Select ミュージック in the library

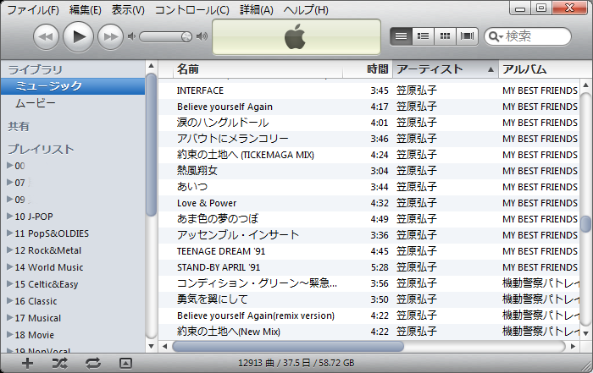(x=73, y=86)
